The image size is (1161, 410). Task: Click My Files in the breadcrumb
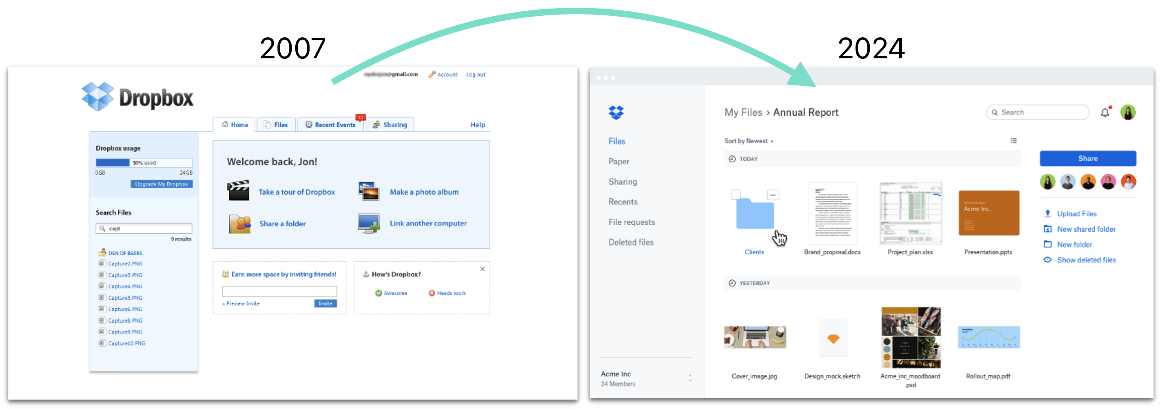(x=743, y=113)
